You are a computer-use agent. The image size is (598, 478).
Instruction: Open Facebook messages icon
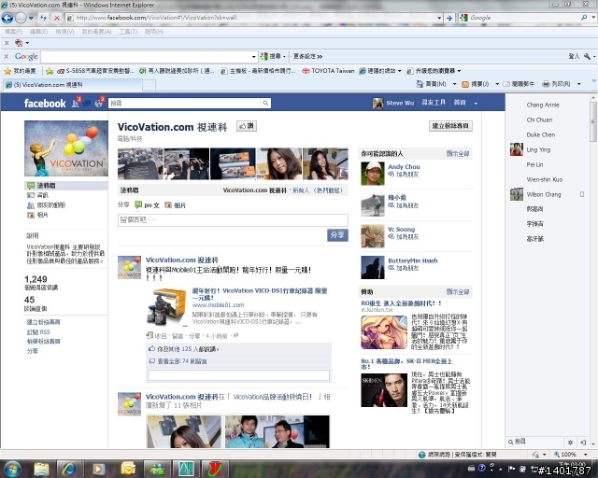tap(87, 103)
